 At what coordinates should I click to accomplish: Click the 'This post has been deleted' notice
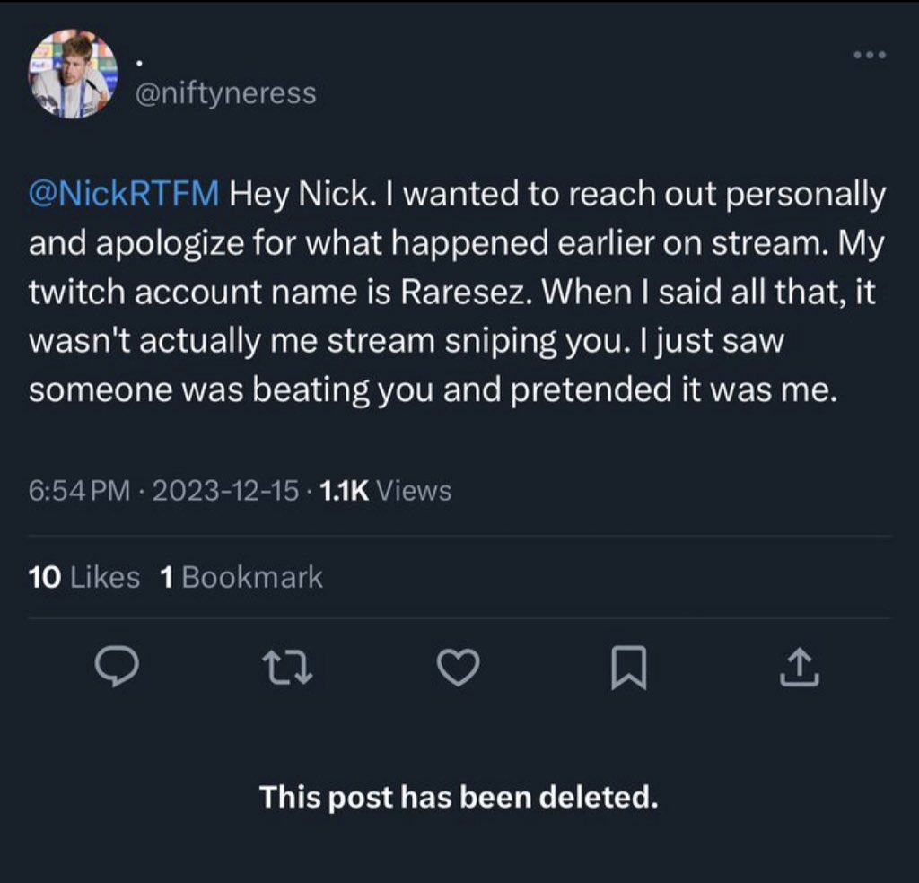click(x=459, y=796)
